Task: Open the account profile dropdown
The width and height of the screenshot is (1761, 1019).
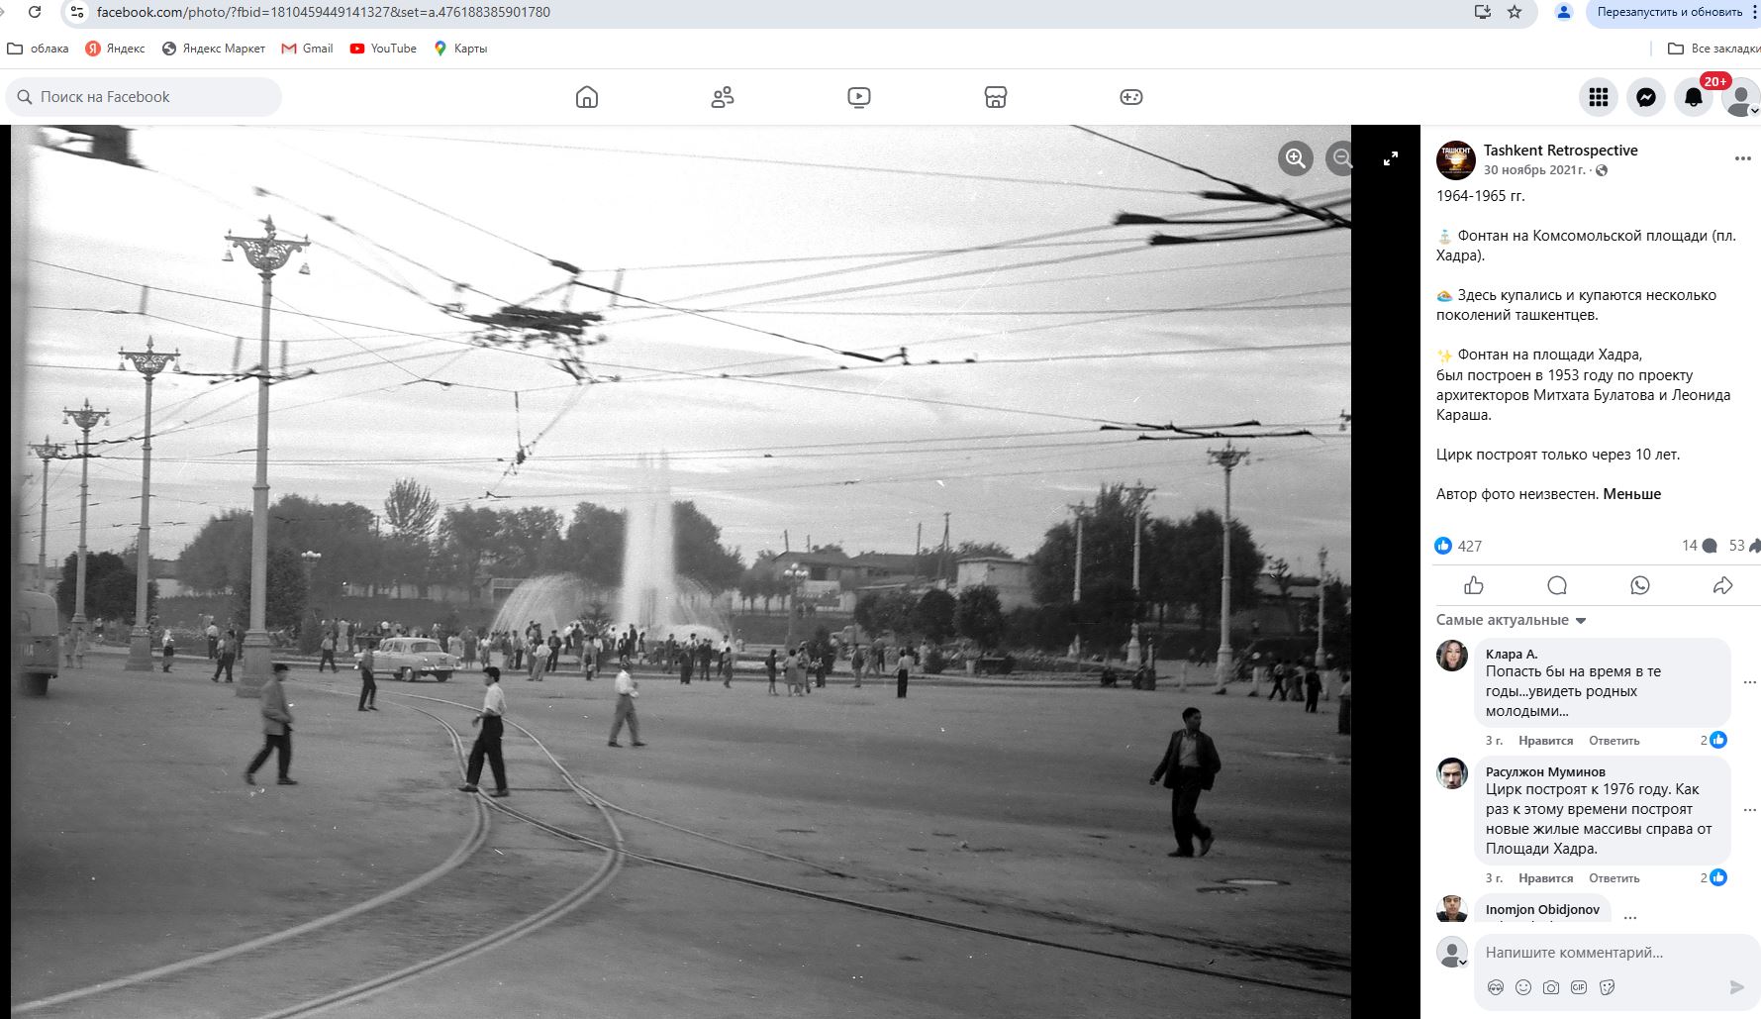Action: [x=1739, y=97]
